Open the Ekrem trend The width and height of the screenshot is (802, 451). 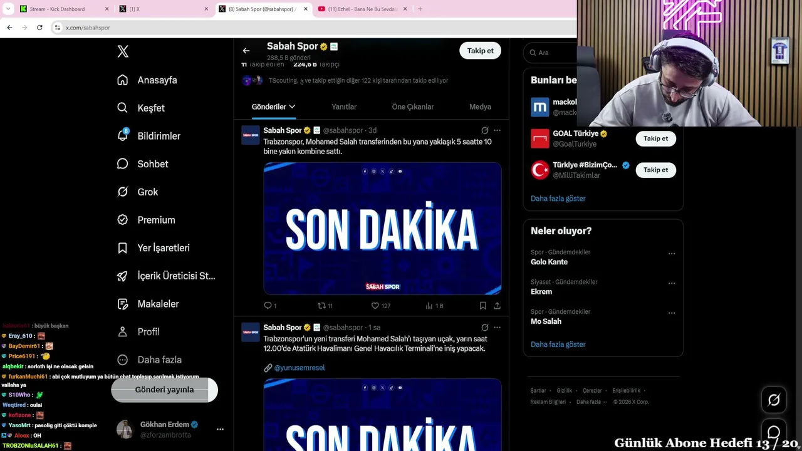point(541,292)
